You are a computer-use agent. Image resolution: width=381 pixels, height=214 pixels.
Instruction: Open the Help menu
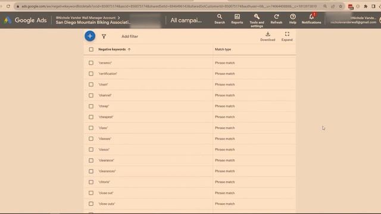(292, 19)
